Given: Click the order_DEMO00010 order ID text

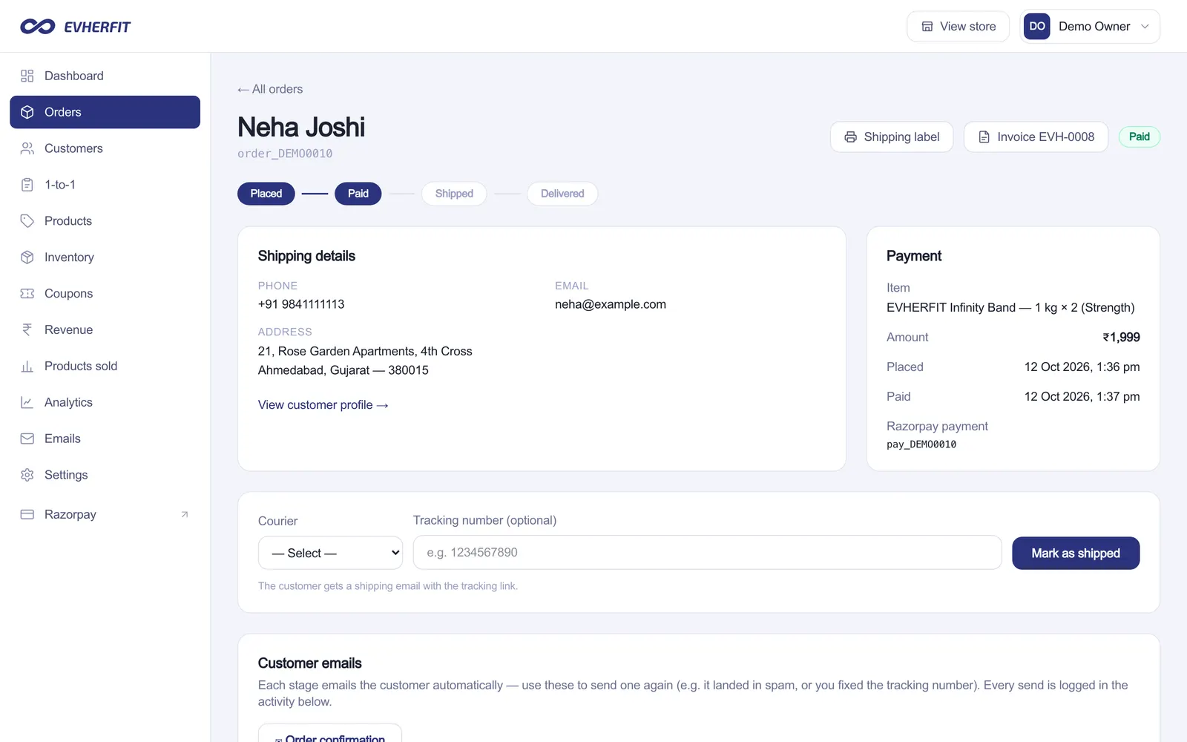Looking at the screenshot, I should coord(285,154).
